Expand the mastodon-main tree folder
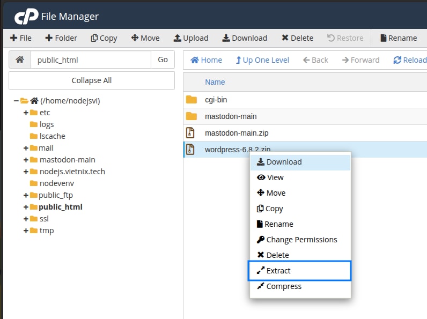The width and height of the screenshot is (427, 319). 26,160
